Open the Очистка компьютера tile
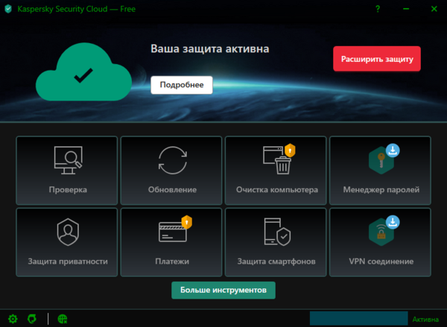Image resolution: width=447 pixels, height=327 pixels. click(276, 171)
